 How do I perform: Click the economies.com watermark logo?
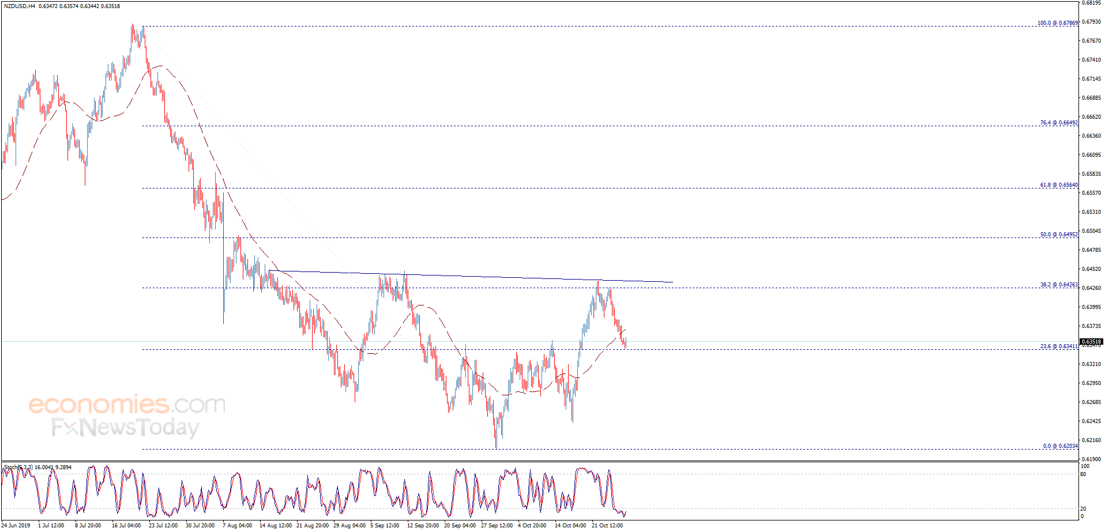point(127,405)
